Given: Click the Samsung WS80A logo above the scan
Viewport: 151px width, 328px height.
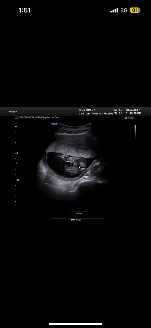Looking at the screenshot, I should (55, 124).
